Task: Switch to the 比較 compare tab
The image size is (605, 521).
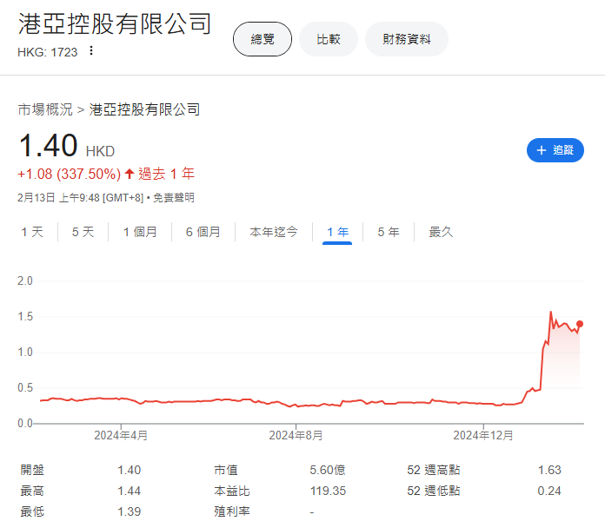Action: pyautogui.click(x=328, y=39)
